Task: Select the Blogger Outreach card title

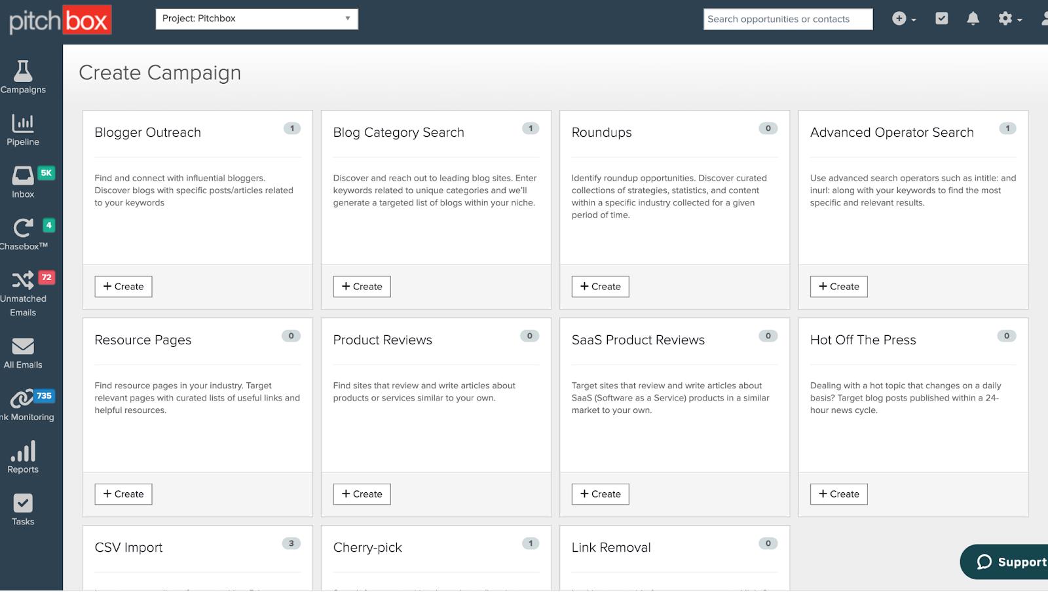Action: click(147, 132)
